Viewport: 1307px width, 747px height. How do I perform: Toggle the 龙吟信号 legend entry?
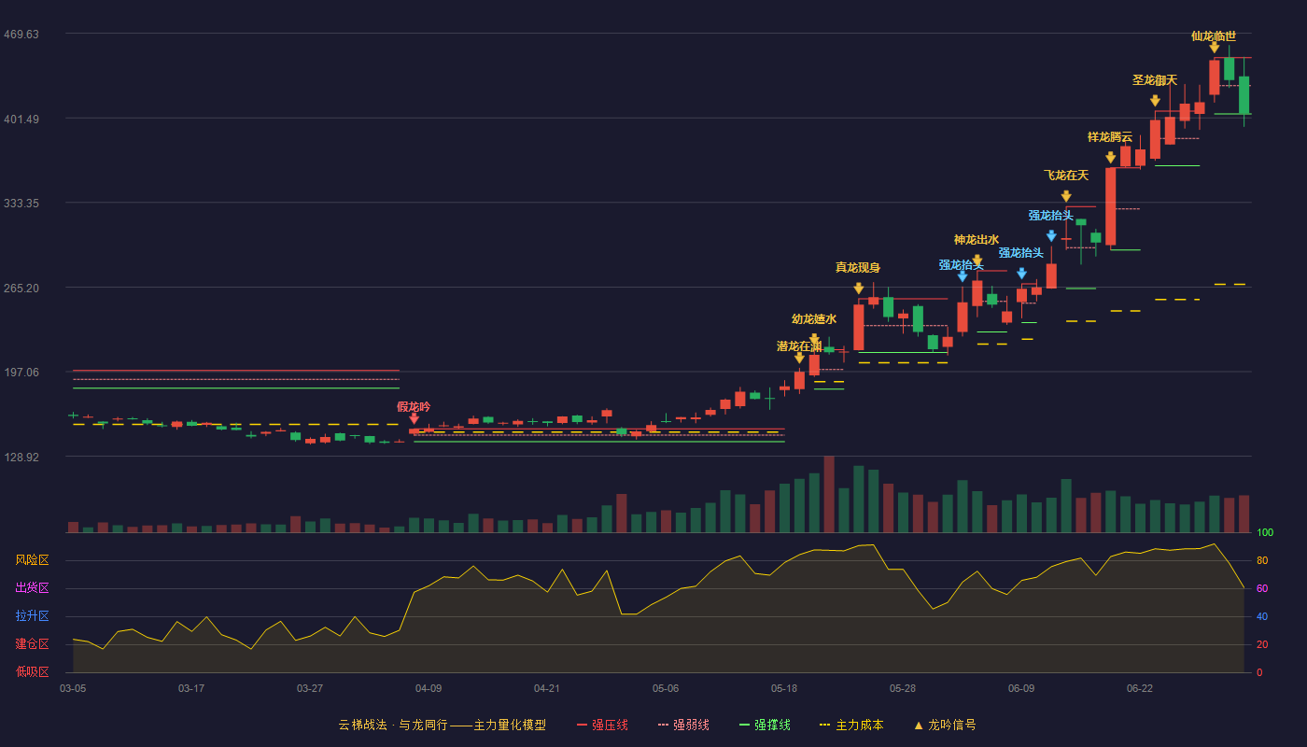[945, 725]
